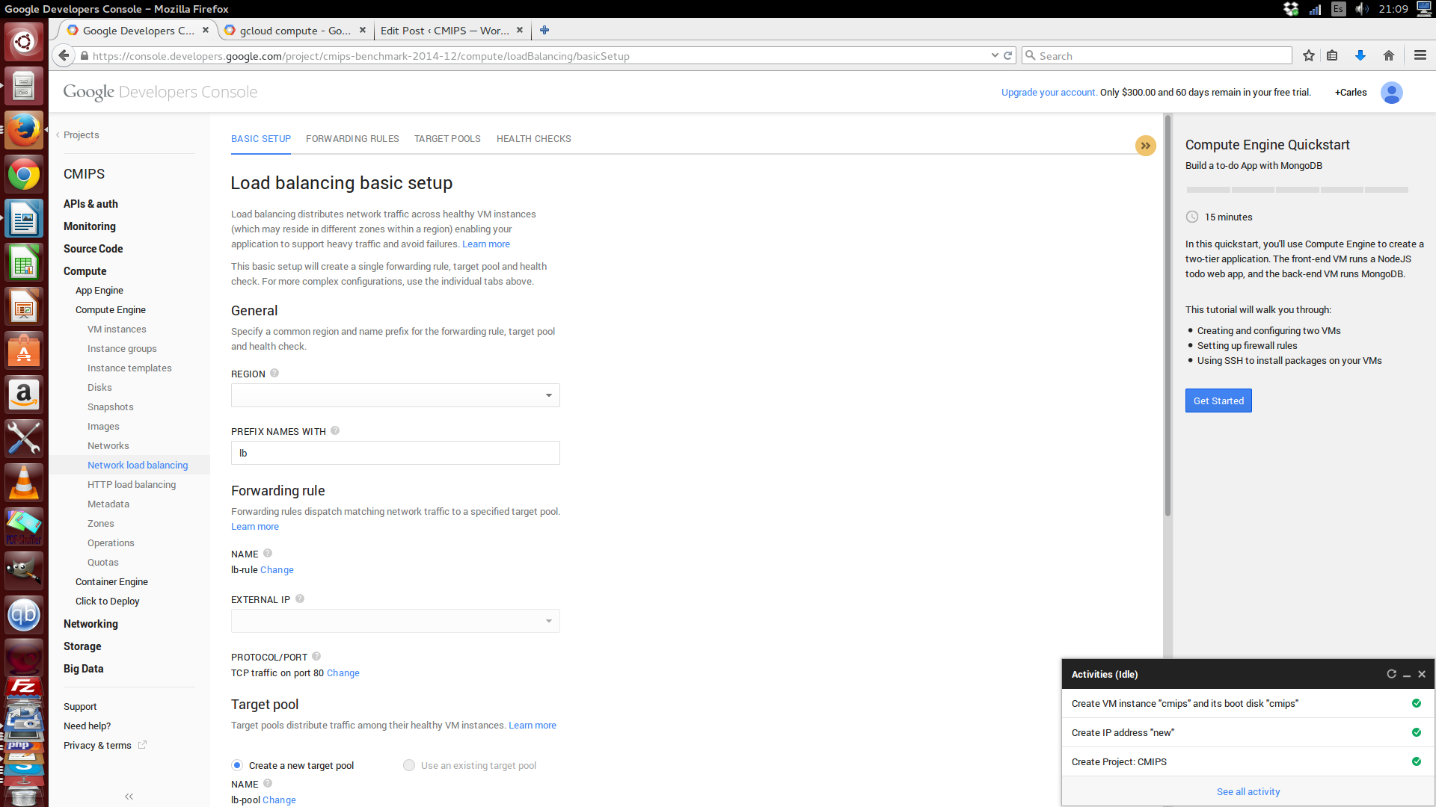Switch to the FORWARDING RULES tab

(352, 139)
